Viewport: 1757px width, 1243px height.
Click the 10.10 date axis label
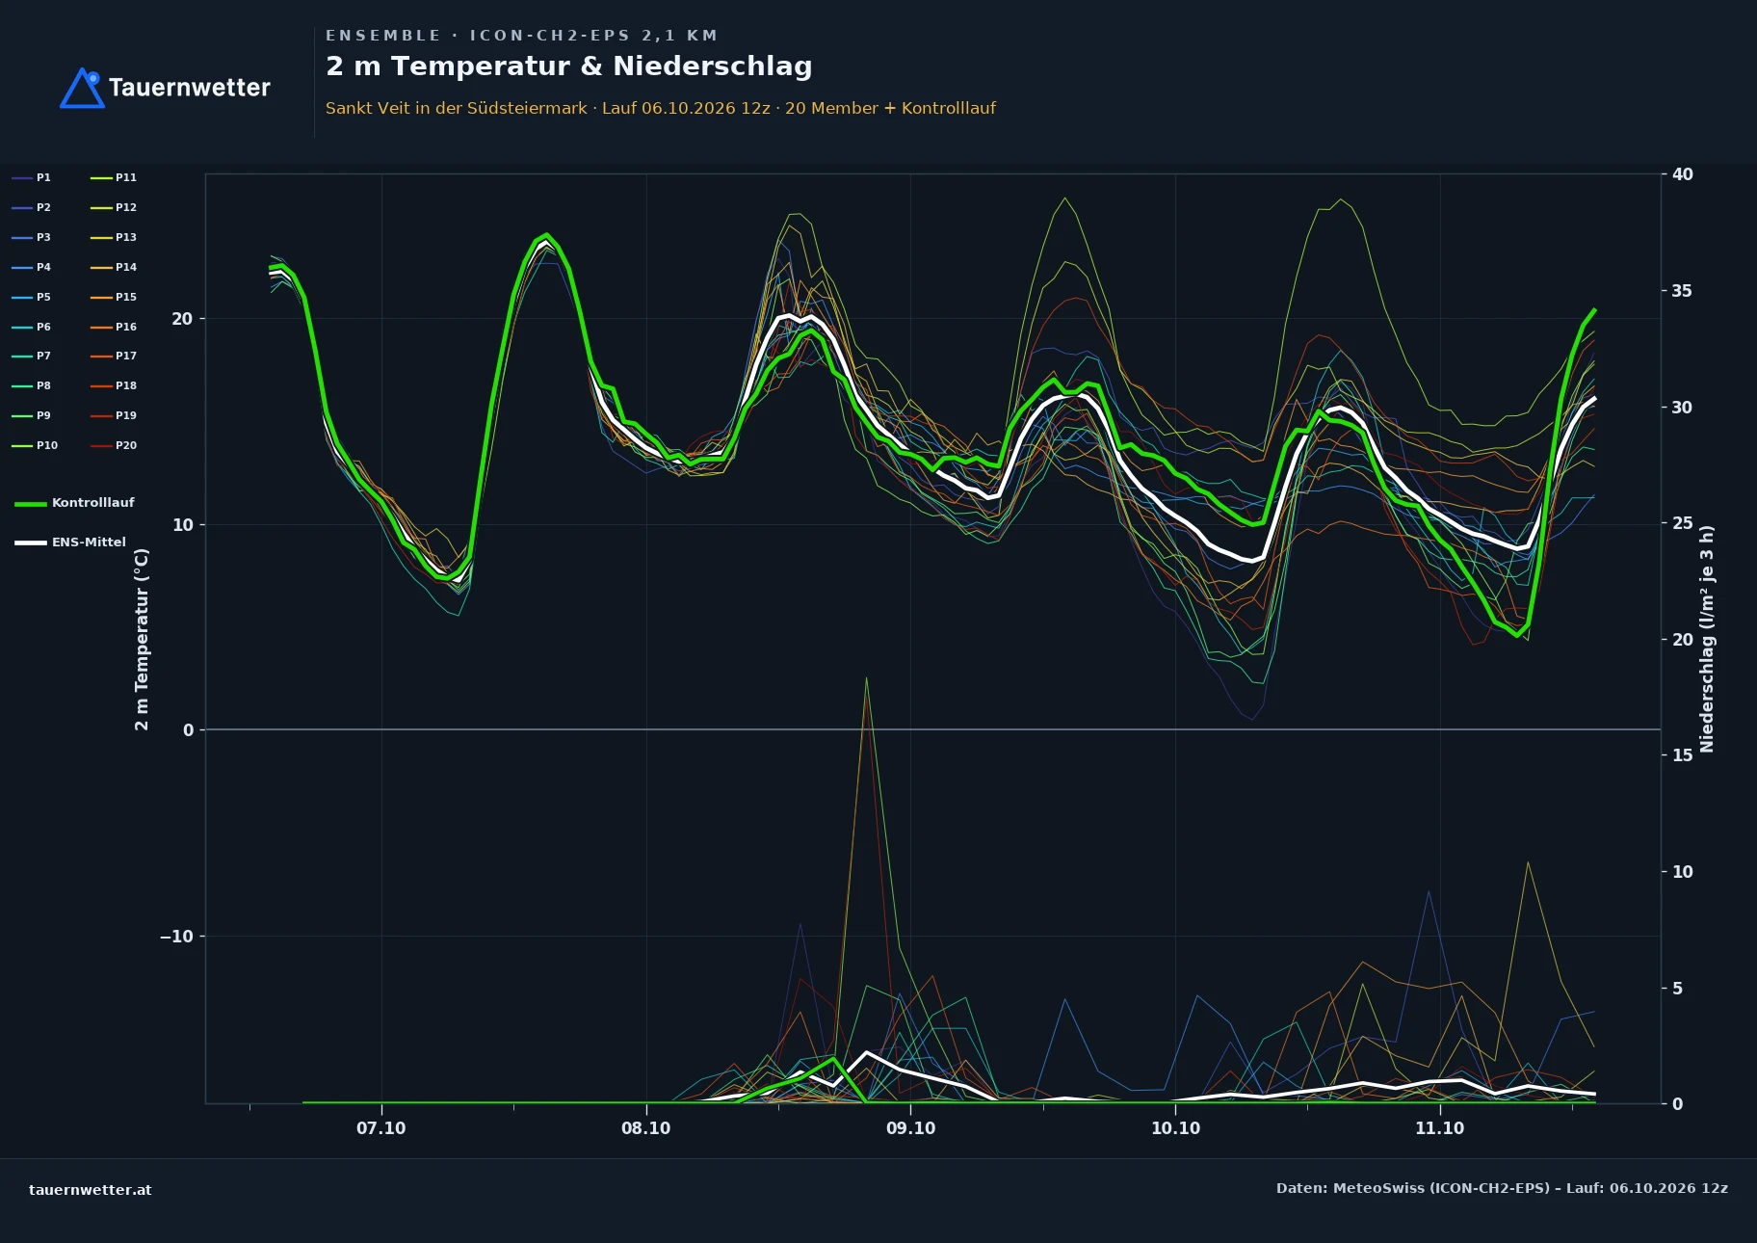(1175, 1128)
